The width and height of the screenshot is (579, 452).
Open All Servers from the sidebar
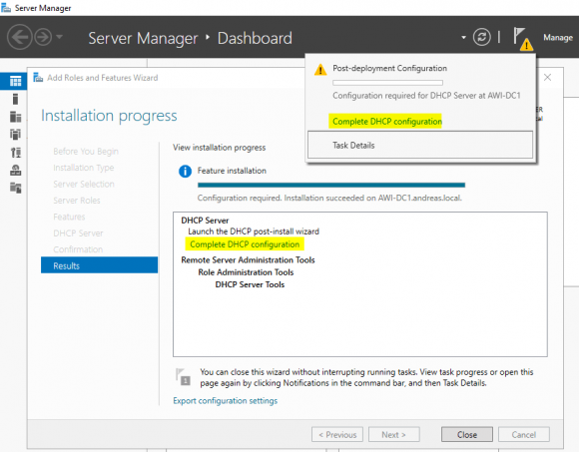[x=15, y=117]
